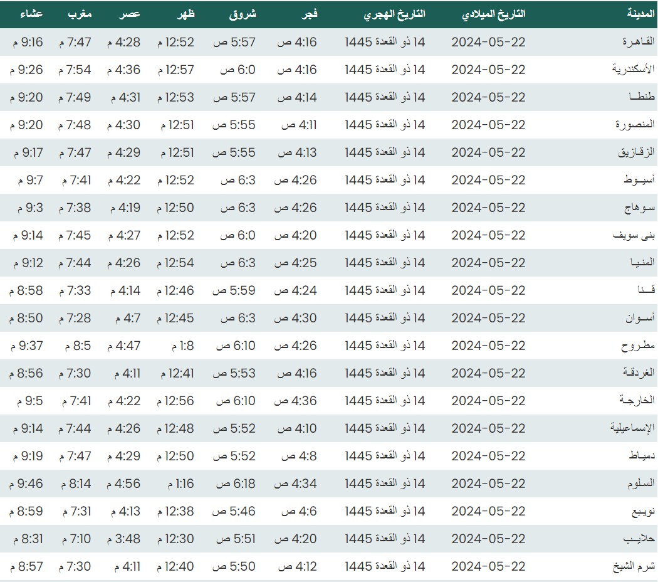
Task: Click the شرم الشيخ city name
Action: click(634, 566)
